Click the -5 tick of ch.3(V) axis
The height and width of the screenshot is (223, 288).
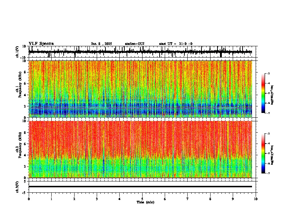(x=24, y=193)
